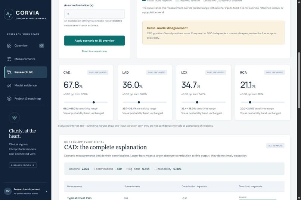Open the Overview menu item
The height and width of the screenshot is (200, 301).
tap(25, 45)
